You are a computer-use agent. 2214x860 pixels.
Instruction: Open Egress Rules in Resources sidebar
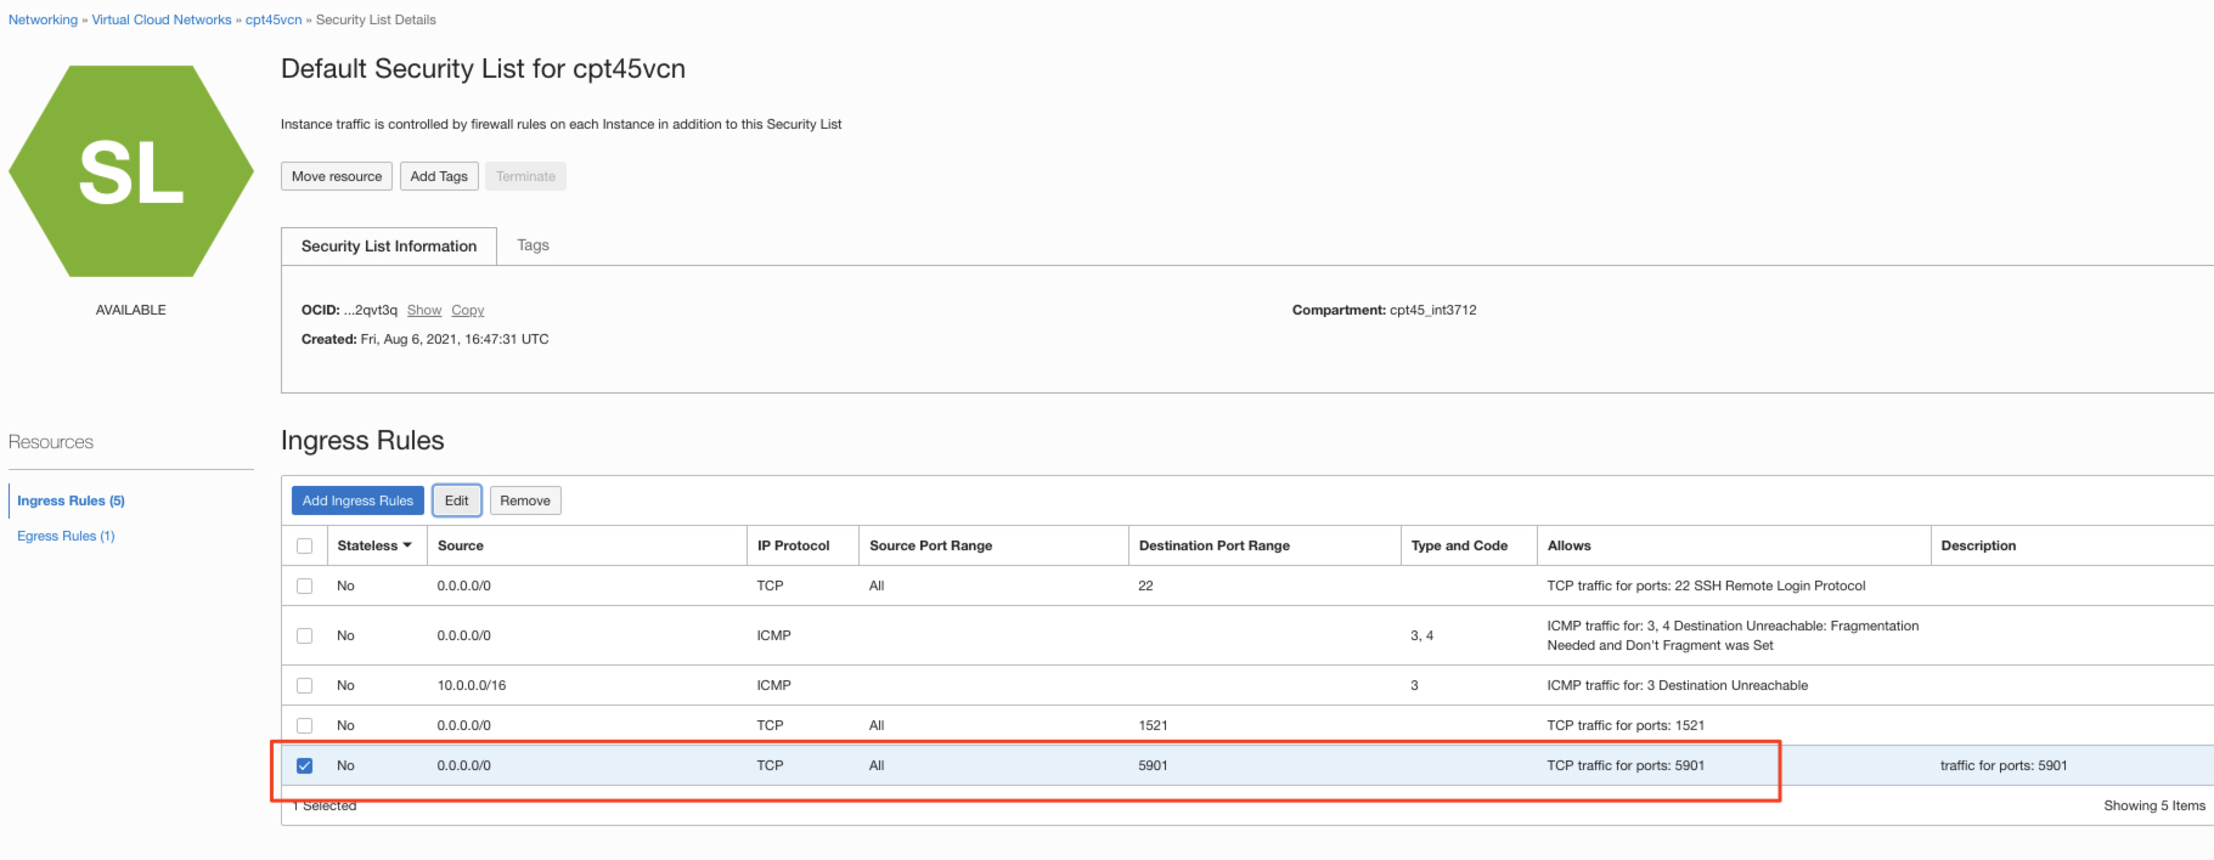point(66,534)
